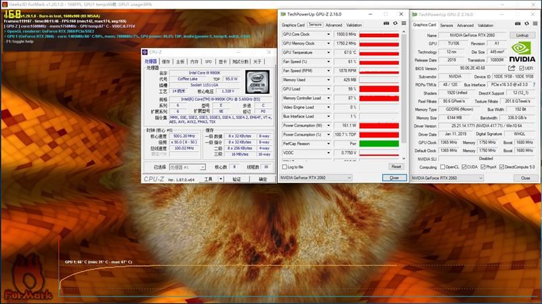Click the BIOS export share icon beside UEFI

512,68
